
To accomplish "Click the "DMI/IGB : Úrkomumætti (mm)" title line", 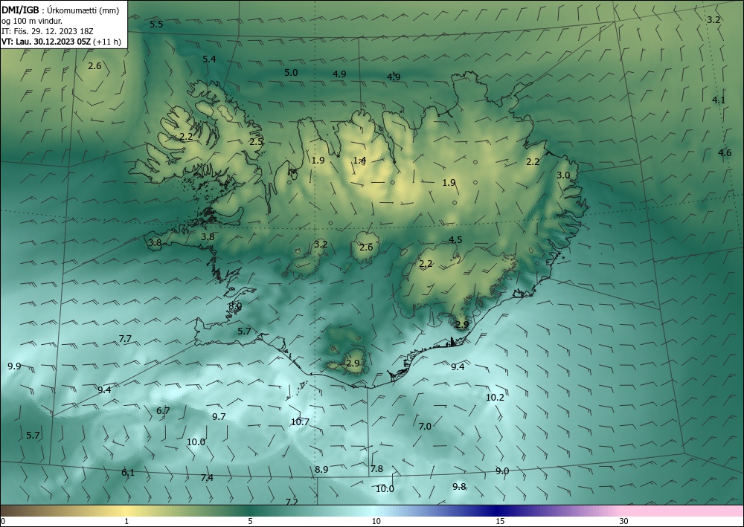I will click(61, 10).
